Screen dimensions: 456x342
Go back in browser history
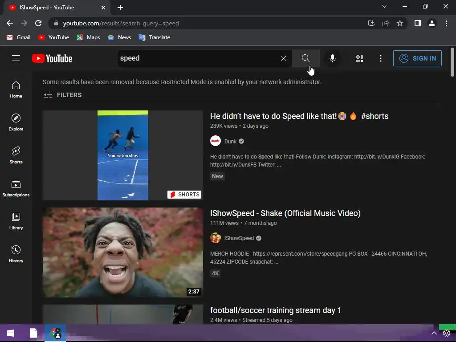click(10, 23)
